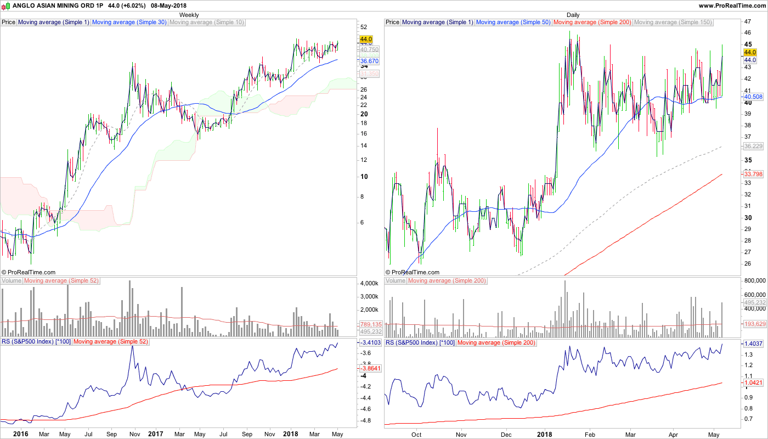768x439 pixels.
Task: Click the 1.0421 RS average value in Daily panel
Action: coord(753,382)
